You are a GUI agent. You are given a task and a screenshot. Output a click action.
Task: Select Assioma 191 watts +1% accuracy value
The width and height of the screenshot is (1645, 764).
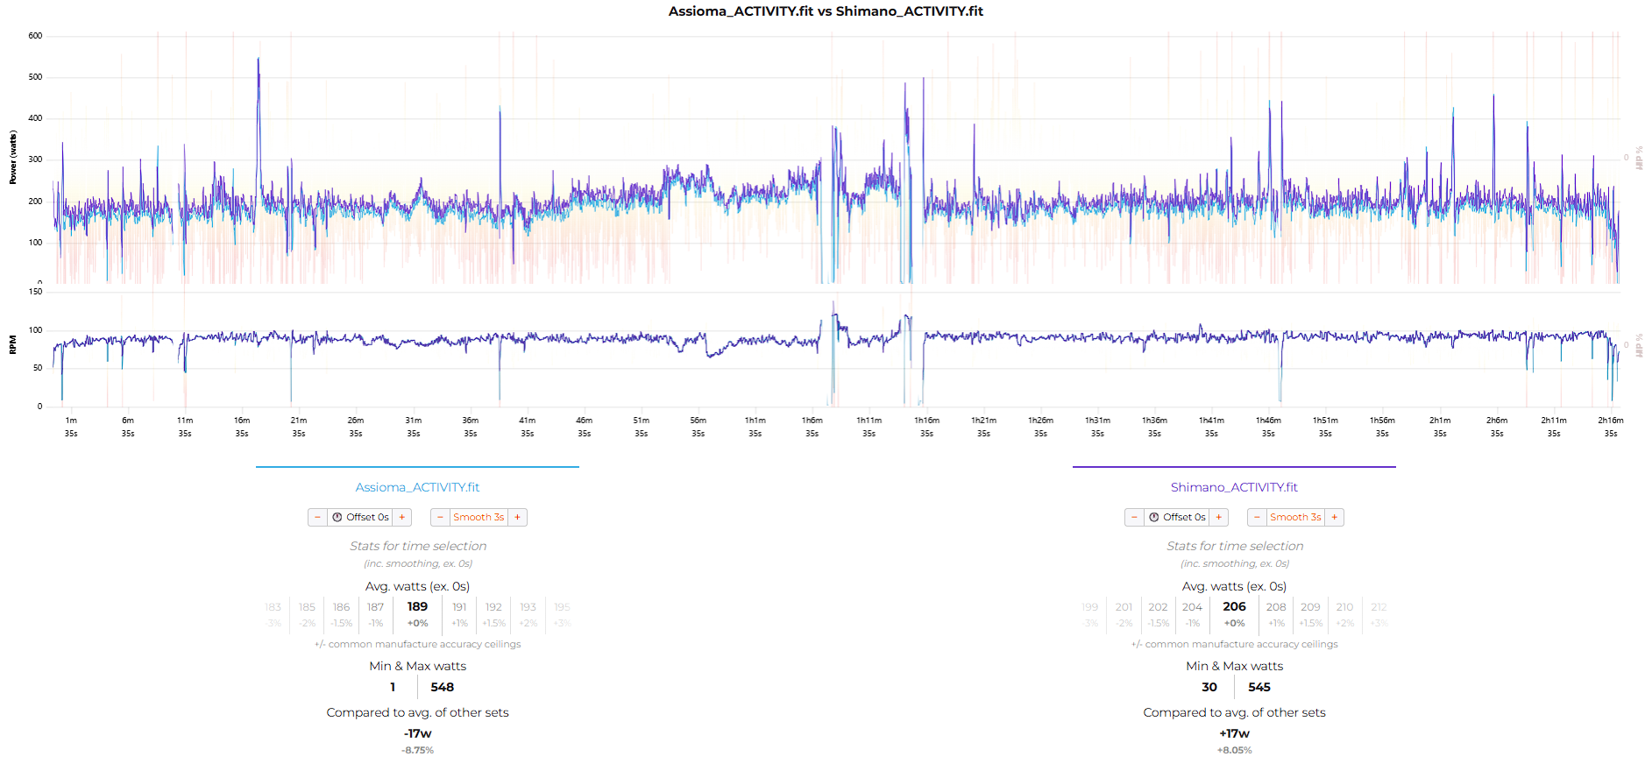[459, 613]
